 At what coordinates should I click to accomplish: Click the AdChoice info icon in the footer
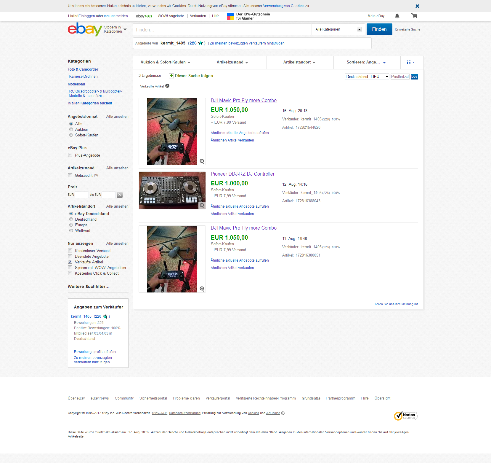[283, 413]
